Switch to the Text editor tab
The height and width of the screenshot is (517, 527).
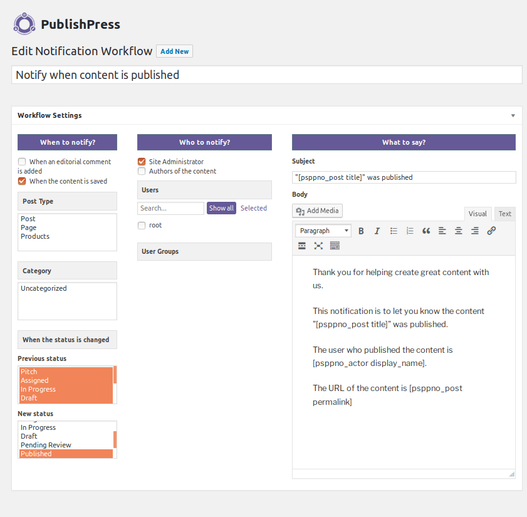(x=504, y=214)
